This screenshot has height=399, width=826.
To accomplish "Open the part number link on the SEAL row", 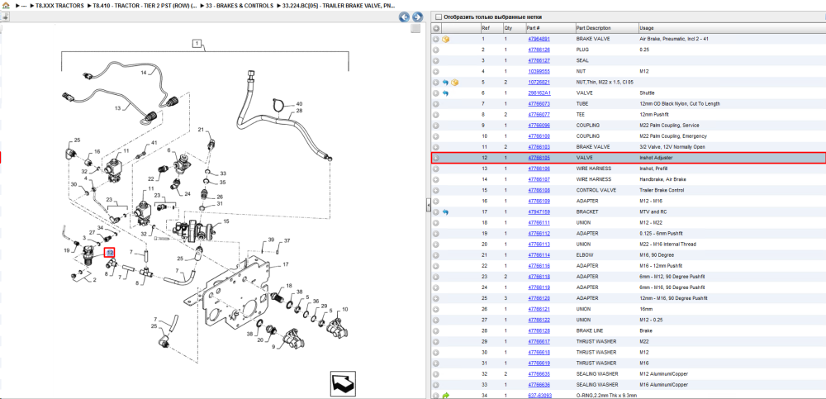I will click(539, 60).
